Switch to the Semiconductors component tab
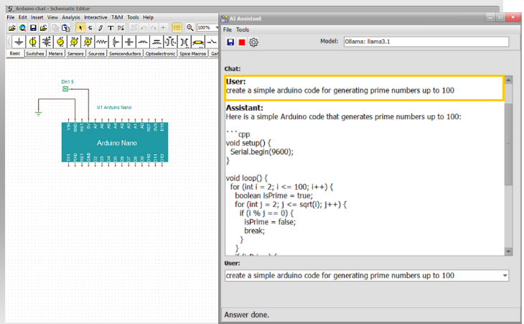524x324 pixels. point(125,54)
